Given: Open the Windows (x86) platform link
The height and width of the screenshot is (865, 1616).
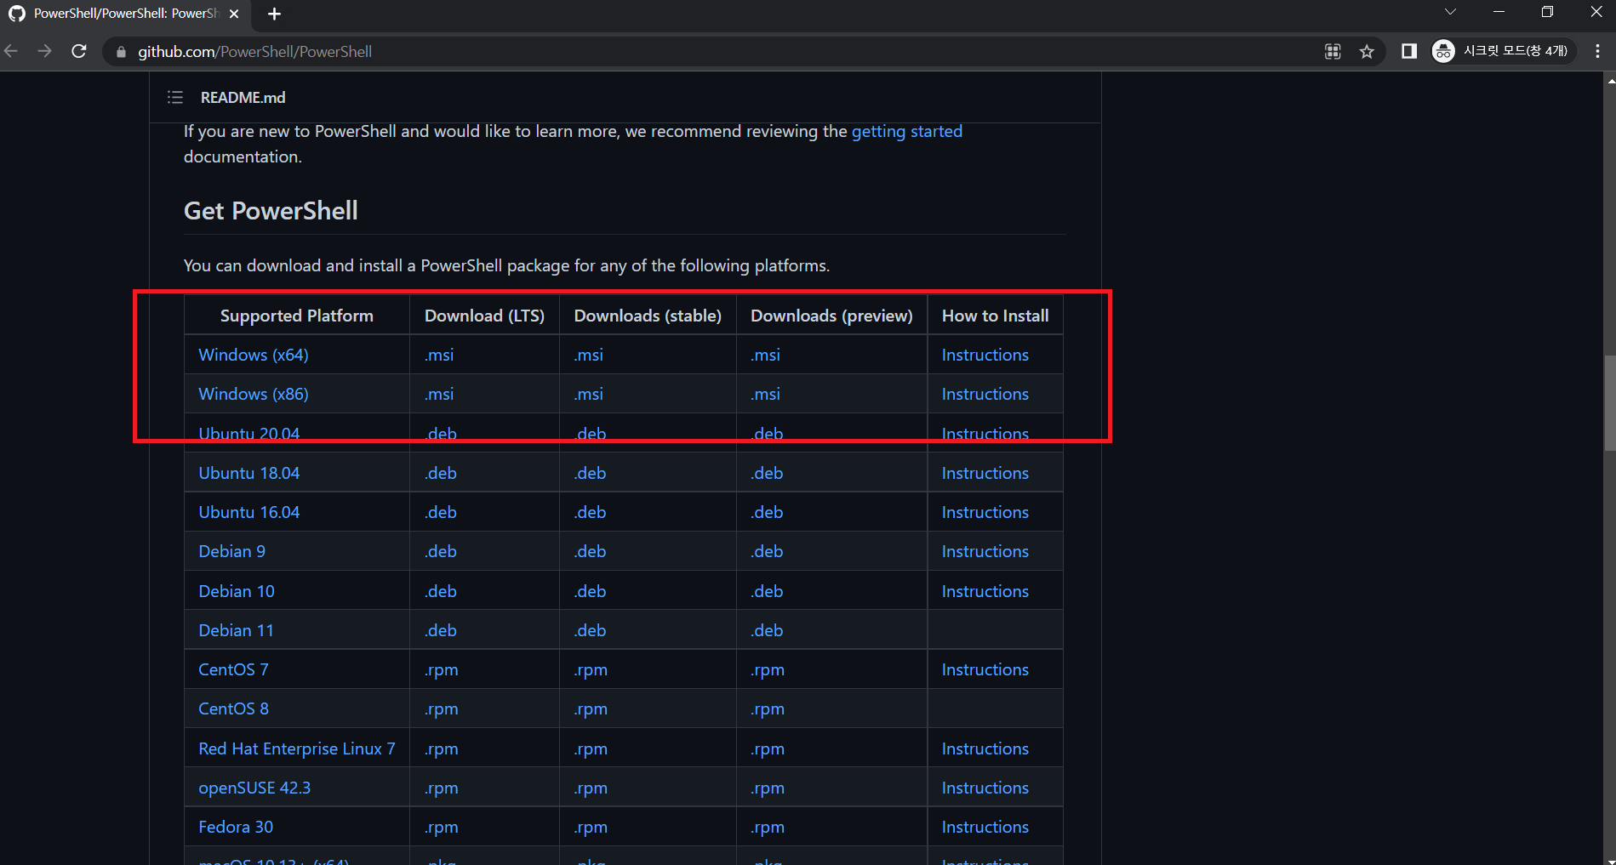Looking at the screenshot, I should (x=254, y=394).
